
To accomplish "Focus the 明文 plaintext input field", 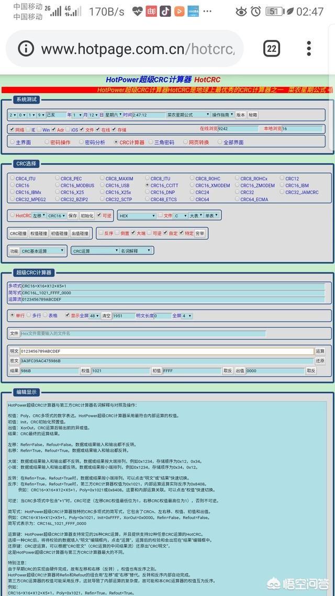I will click(167, 351).
